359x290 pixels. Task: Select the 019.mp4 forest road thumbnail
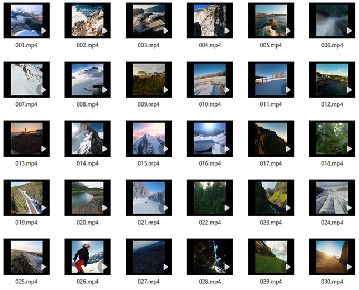click(26, 198)
